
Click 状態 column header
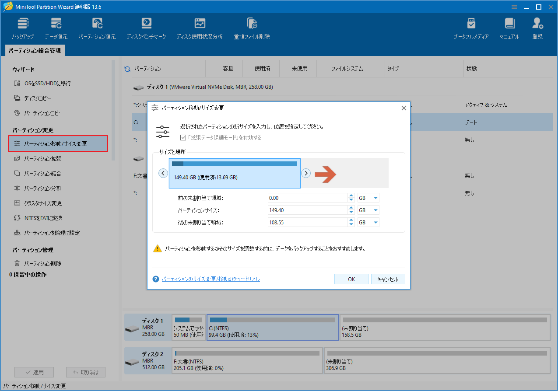pos(471,69)
